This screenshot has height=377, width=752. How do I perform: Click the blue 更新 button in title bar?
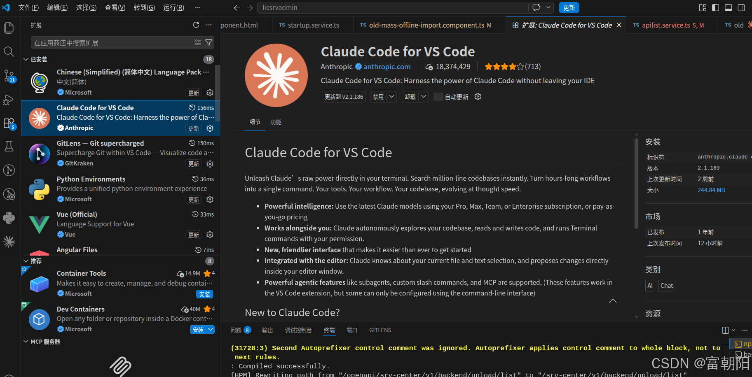click(x=569, y=7)
